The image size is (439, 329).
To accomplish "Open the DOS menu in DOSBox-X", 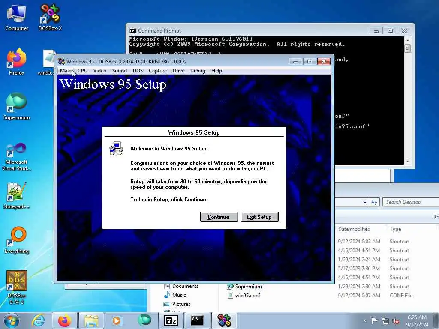I will [138, 71].
